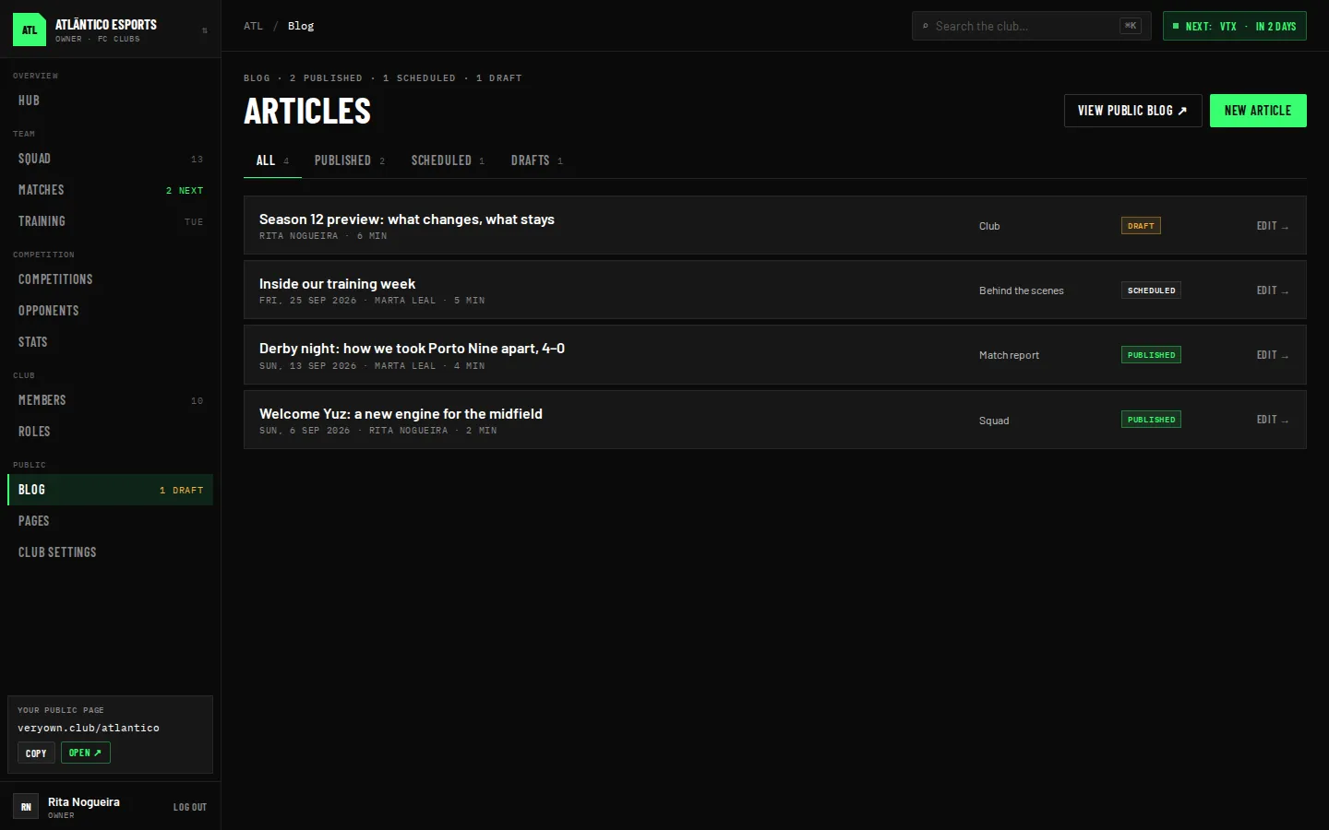Open Pages in sidebar
The image size is (1329, 830).
pos(110,521)
